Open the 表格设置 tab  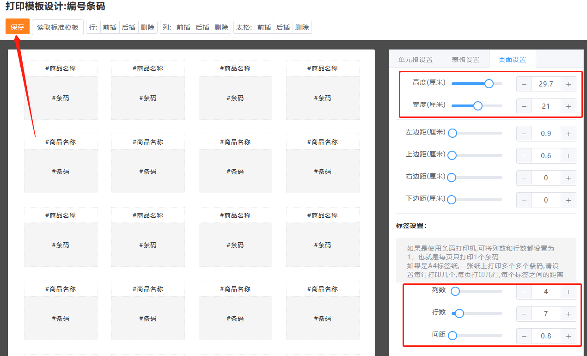pos(465,60)
